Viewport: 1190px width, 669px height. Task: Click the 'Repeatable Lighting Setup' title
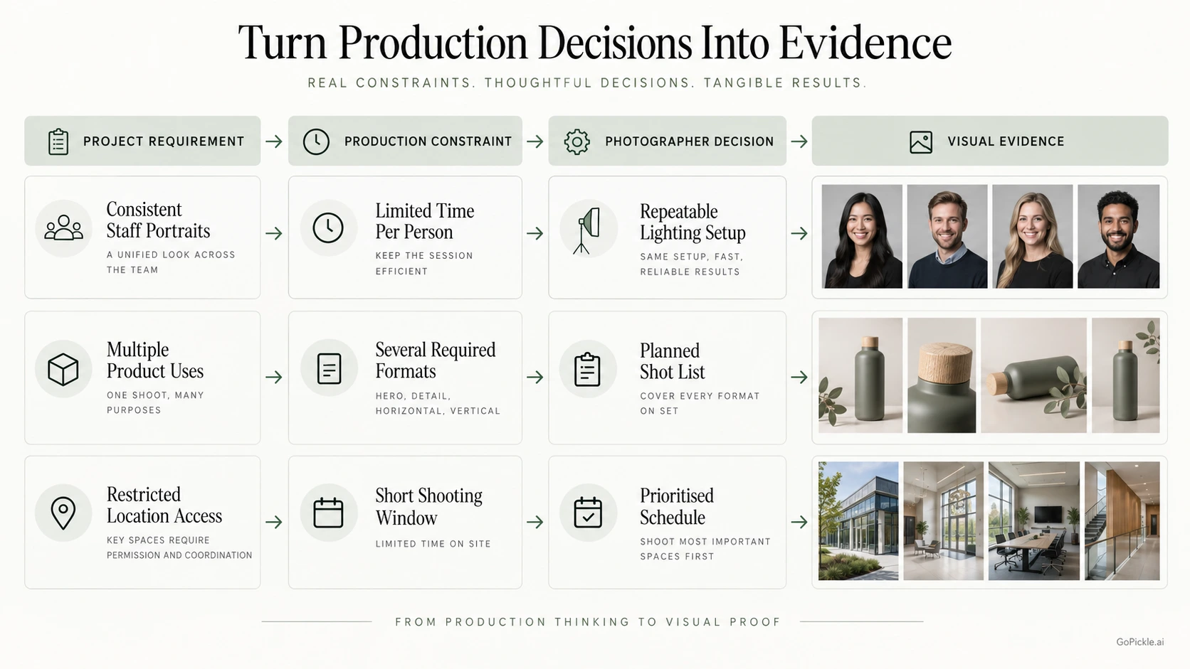pyautogui.click(x=693, y=222)
